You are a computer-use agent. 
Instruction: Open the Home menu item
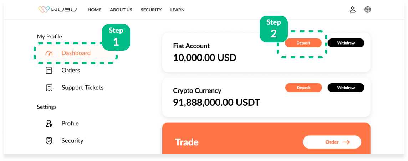click(95, 10)
